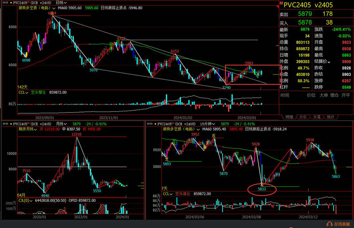This screenshot has height=228, width=354.
Task: Click the monthly chart window icon
Action: [x=4, y=124]
